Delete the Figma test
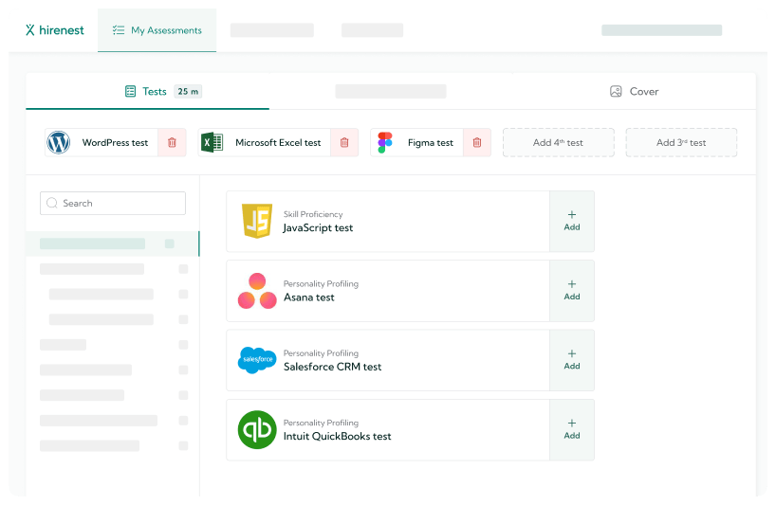 coord(477,142)
